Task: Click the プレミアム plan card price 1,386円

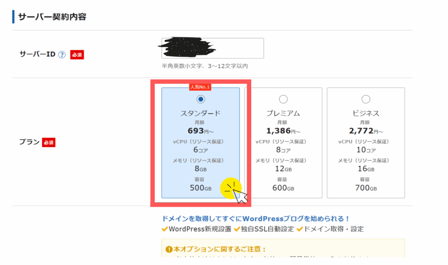Action: (283, 131)
